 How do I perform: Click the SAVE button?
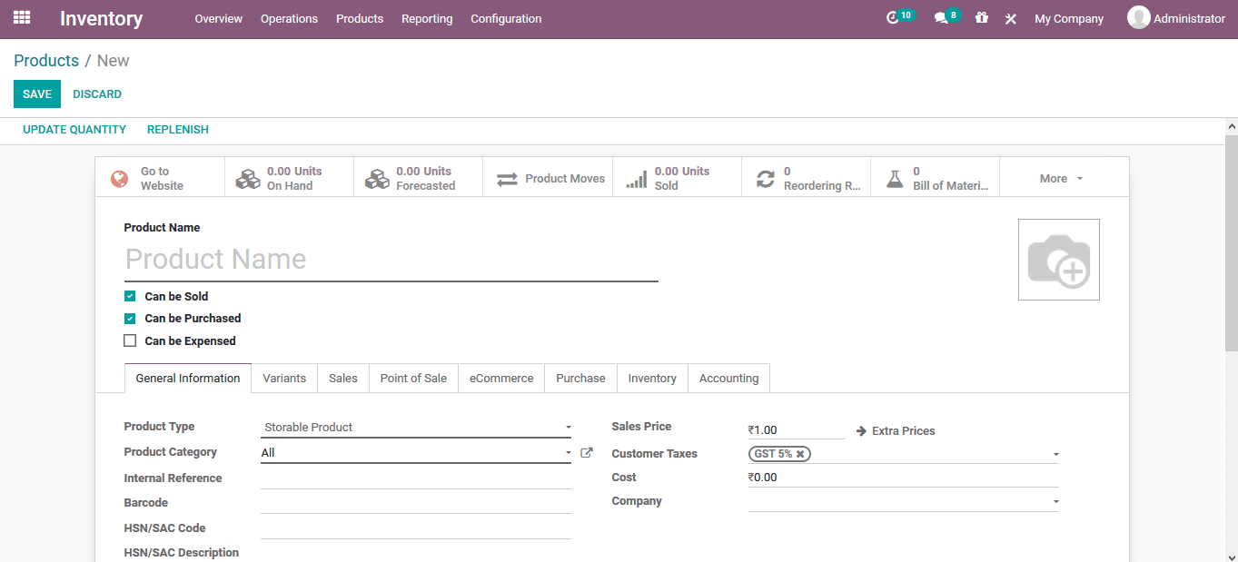coord(36,94)
